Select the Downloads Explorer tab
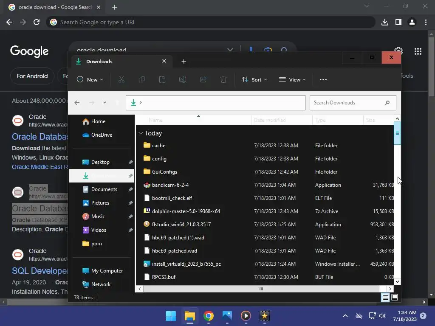This screenshot has height=326, width=435. pos(122,61)
